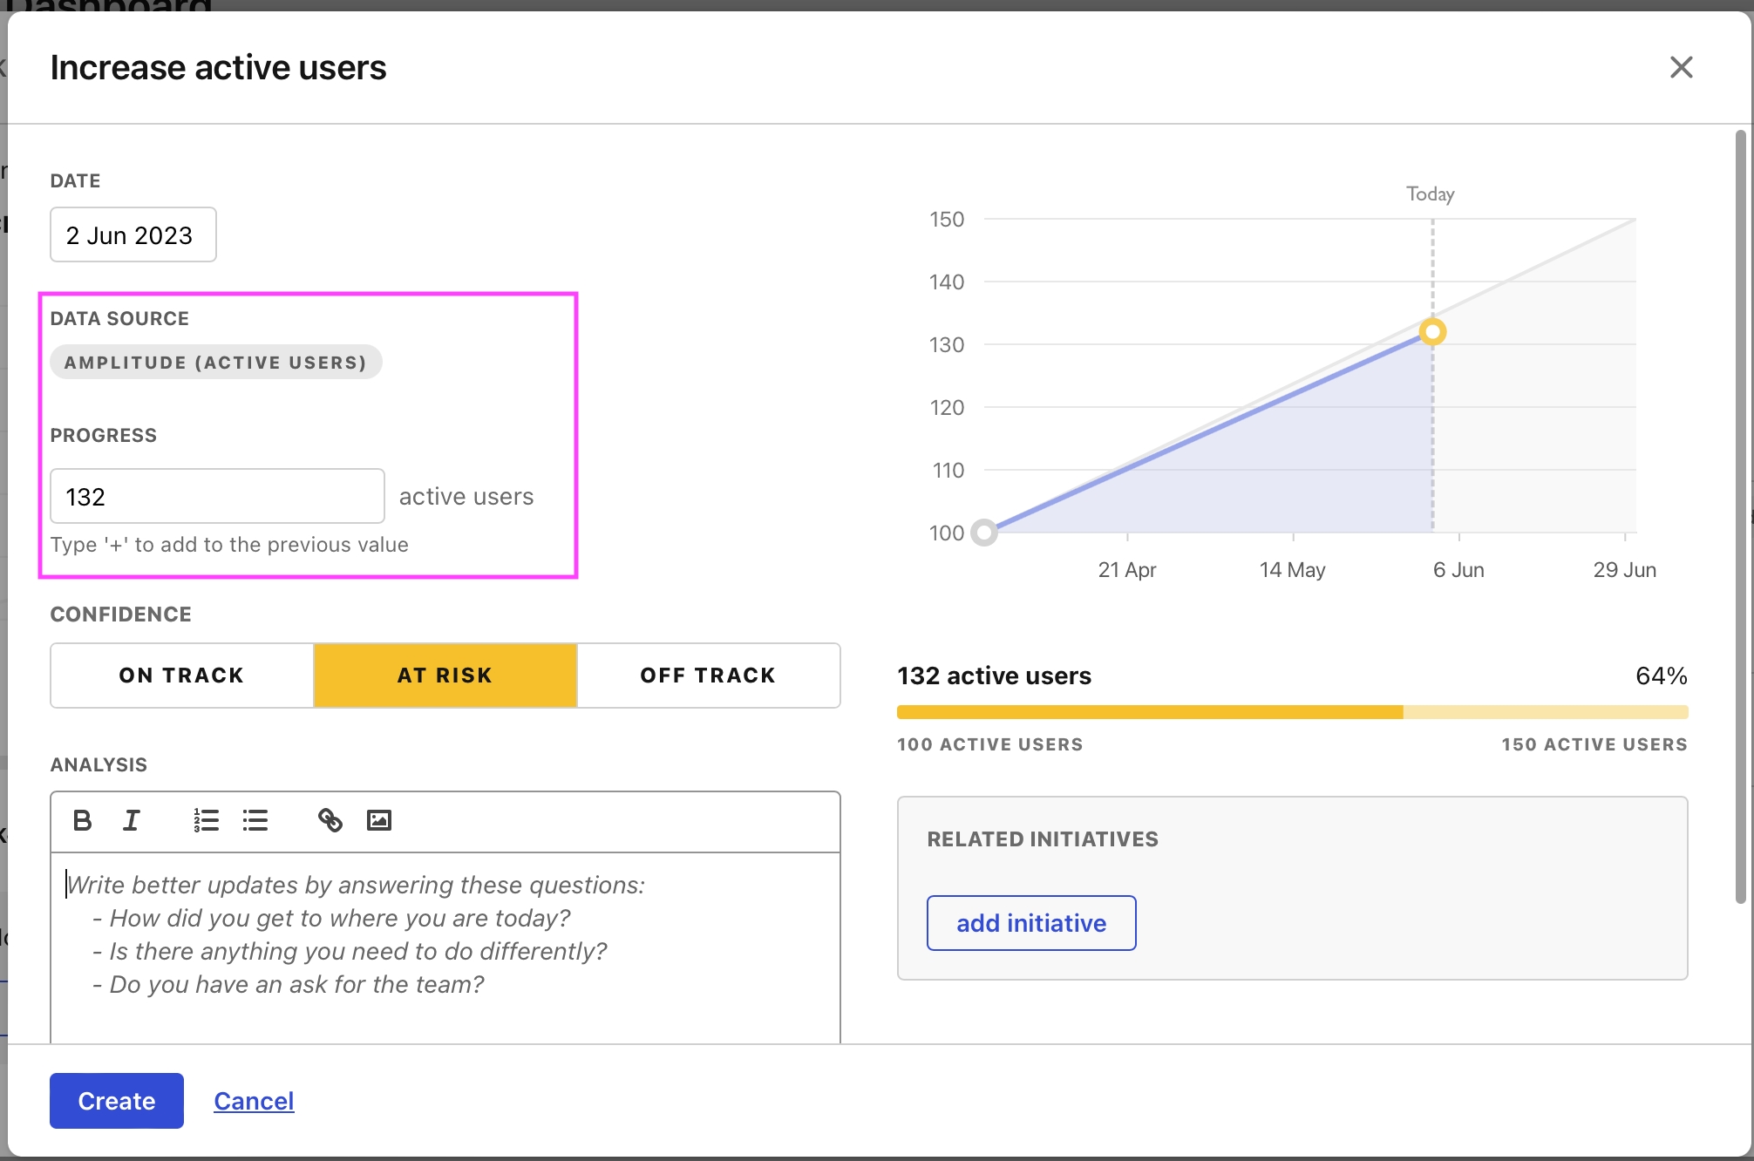This screenshot has width=1754, height=1161.
Task: Click the yellow Today data point on chart
Action: tap(1432, 331)
